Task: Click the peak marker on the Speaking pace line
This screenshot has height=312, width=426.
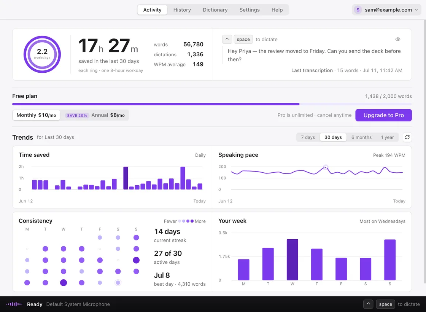Action: coord(326,167)
